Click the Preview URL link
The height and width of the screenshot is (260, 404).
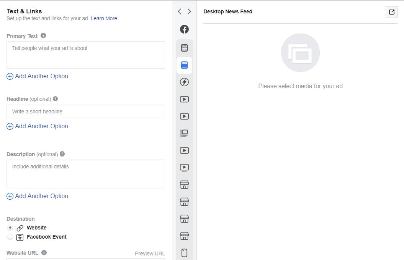[150, 253]
